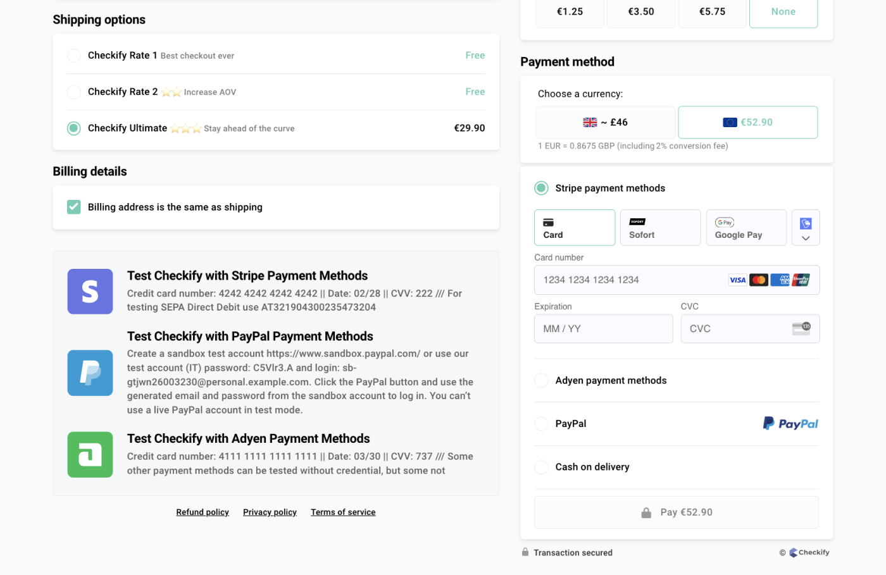Pick Google Pay payment option
The image size is (886, 575).
pos(746,227)
